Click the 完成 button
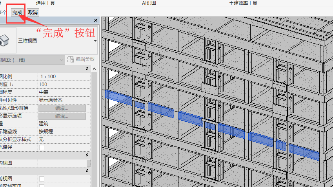 [x=17, y=12]
